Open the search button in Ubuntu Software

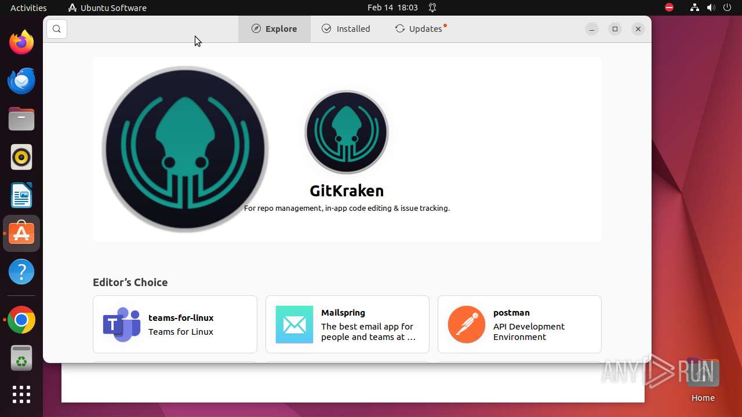(56, 29)
